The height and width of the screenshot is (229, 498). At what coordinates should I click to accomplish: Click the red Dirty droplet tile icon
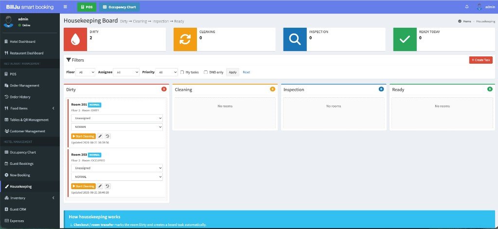[x=75, y=39]
